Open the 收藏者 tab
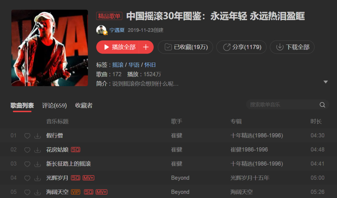Viewport: 337px width, 198px height. 84,106
